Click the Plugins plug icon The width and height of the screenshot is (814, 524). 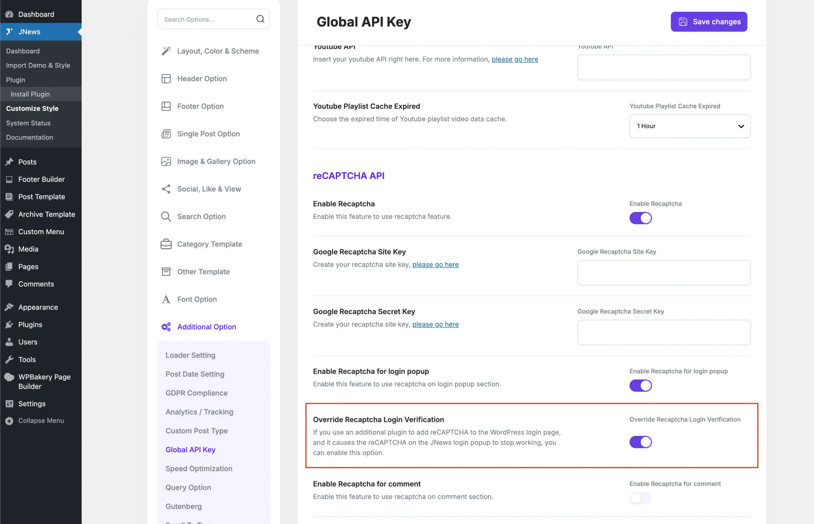[x=9, y=325]
